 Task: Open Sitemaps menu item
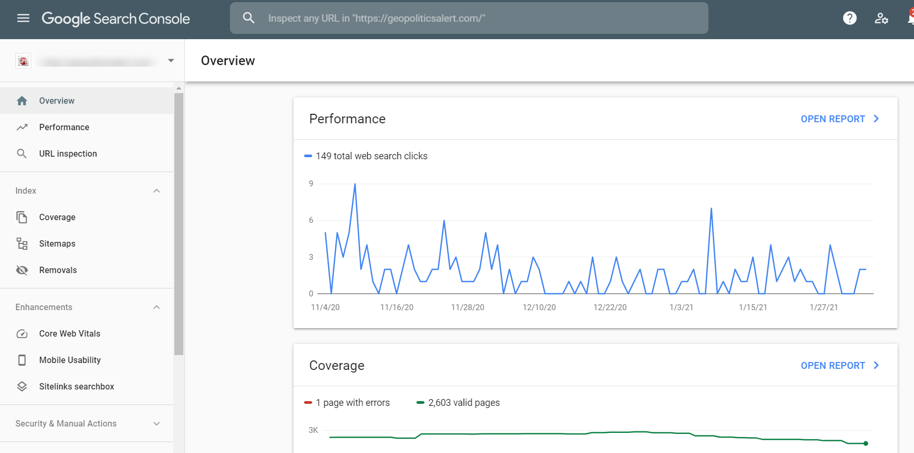pyautogui.click(x=87, y=243)
